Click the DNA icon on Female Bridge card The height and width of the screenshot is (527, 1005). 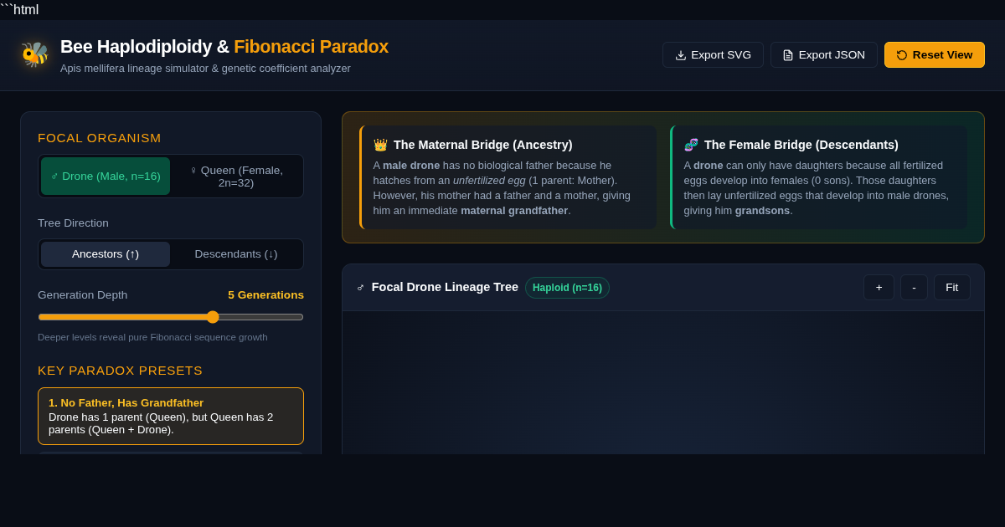691,145
